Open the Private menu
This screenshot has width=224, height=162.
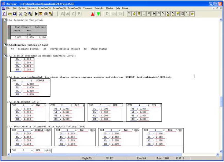click(125, 8)
